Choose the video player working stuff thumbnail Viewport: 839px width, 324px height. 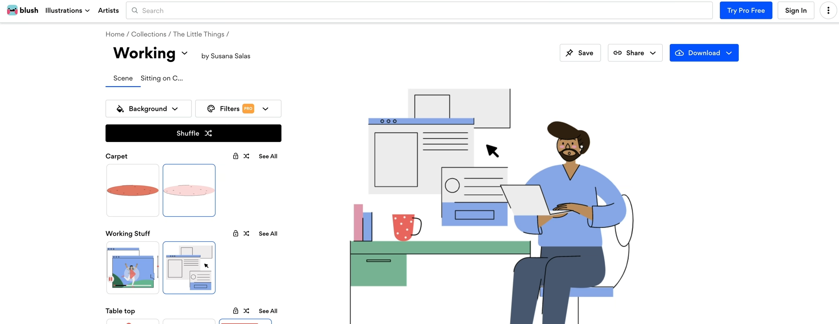(x=133, y=268)
